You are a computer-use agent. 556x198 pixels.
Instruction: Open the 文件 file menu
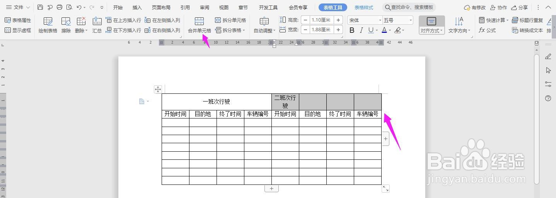(18, 7)
